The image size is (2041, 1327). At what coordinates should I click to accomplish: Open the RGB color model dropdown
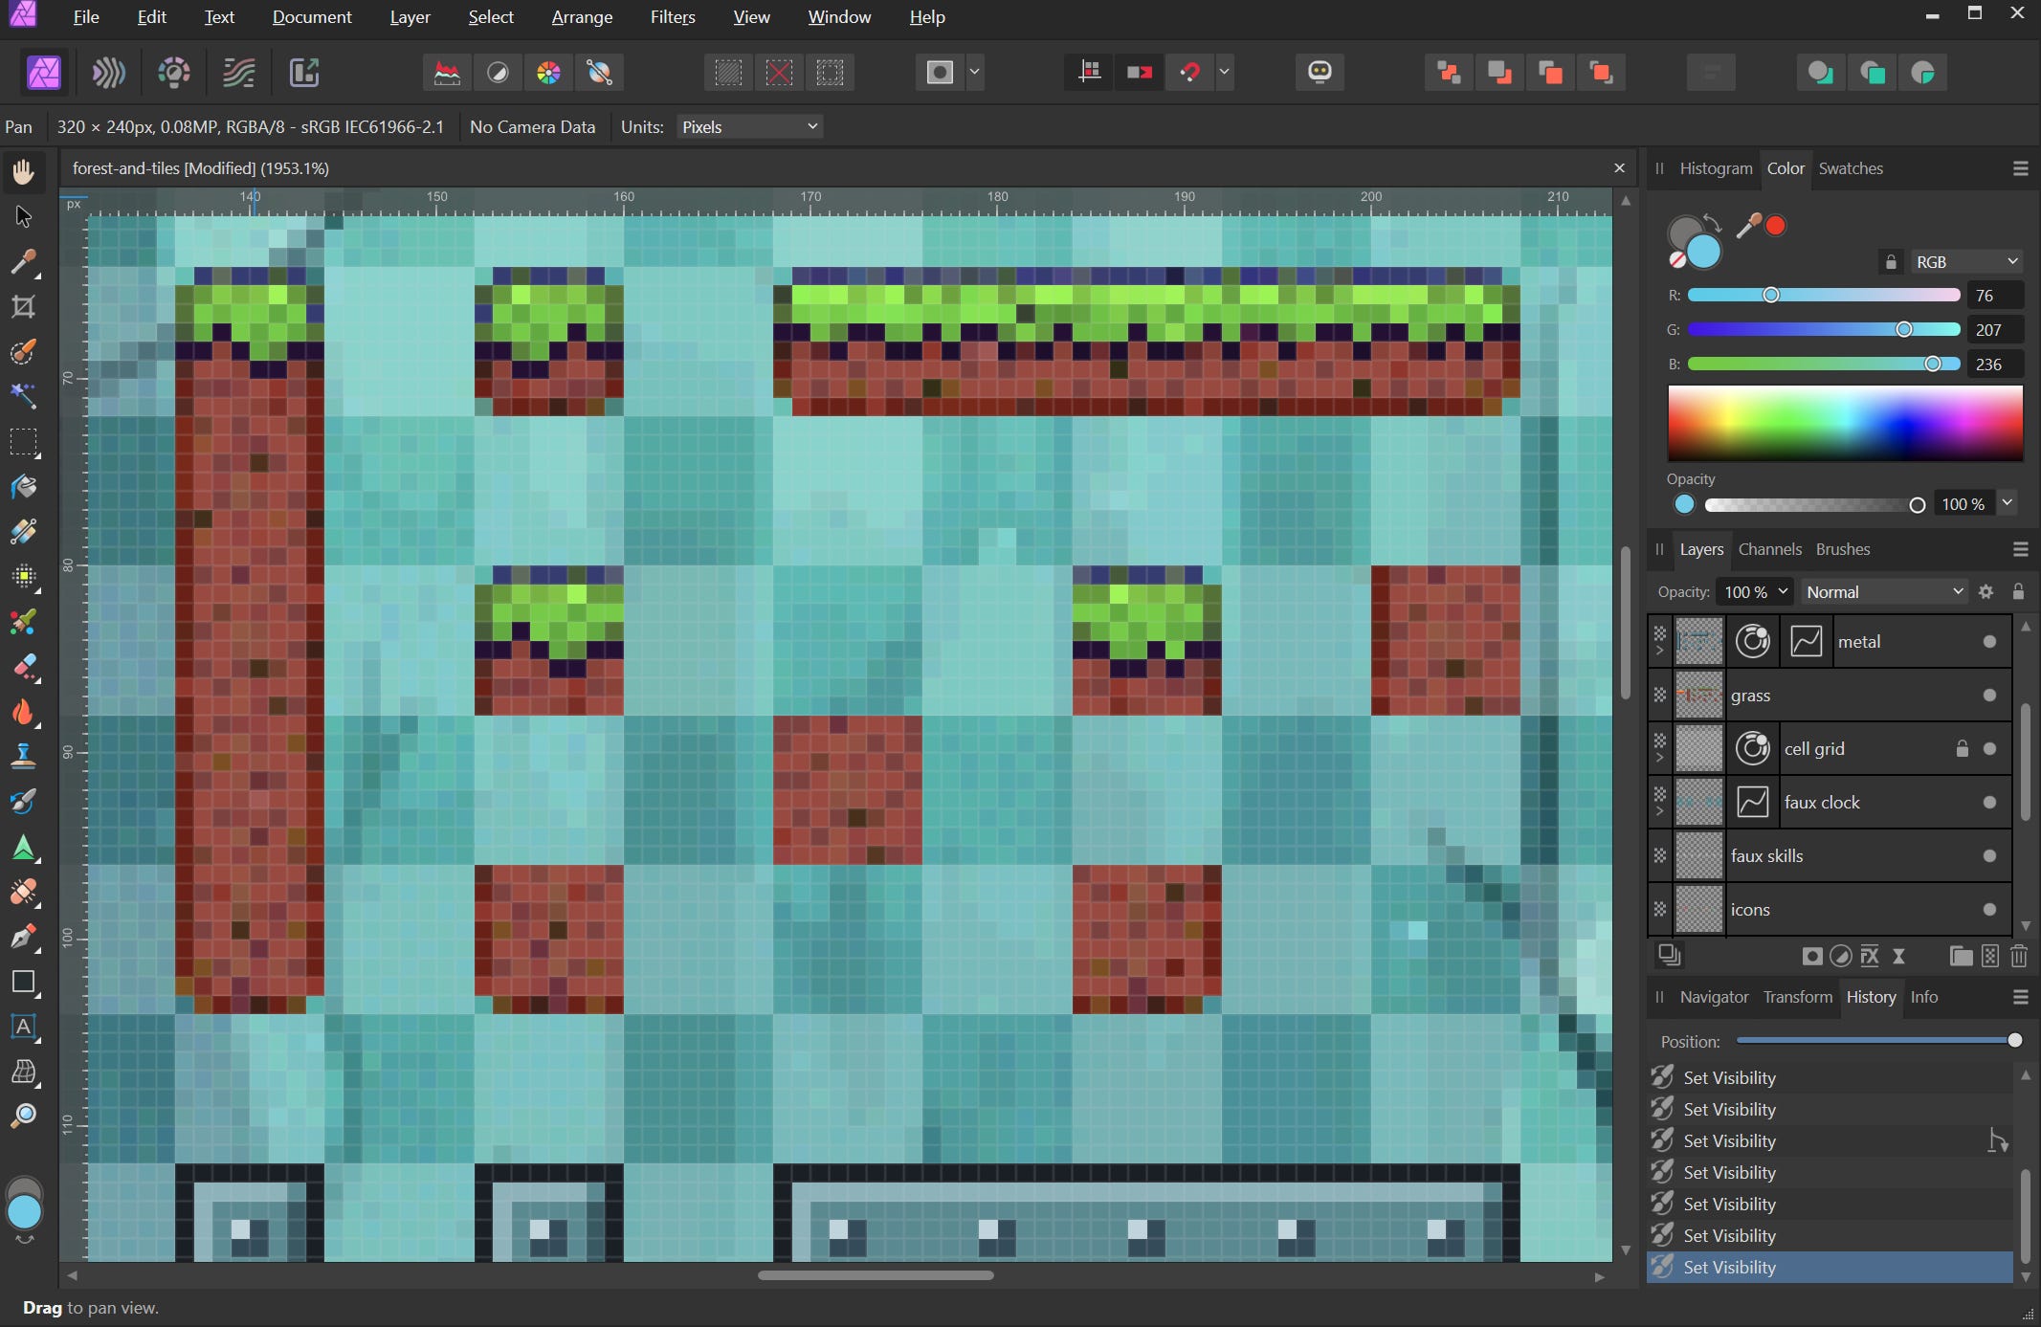(x=1965, y=261)
